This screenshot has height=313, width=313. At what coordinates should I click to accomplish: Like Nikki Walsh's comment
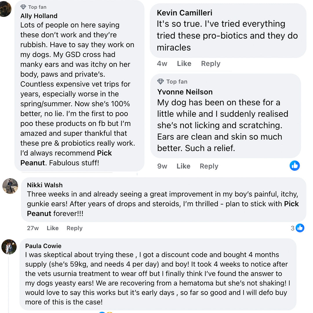(x=52, y=228)
